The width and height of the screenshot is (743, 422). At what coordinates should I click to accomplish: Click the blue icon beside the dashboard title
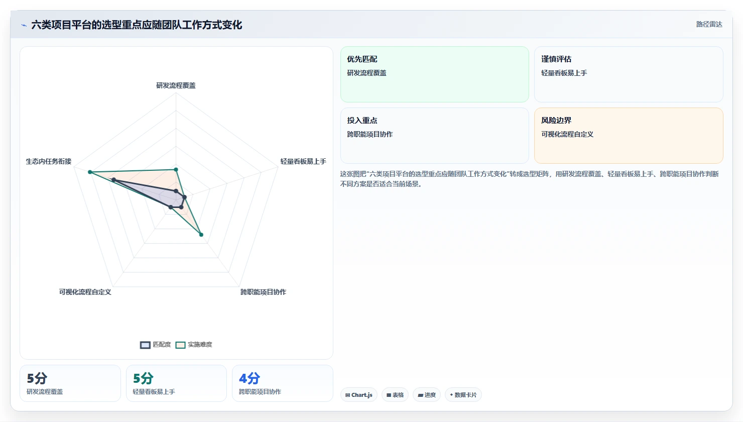click(x=24, y=25)
